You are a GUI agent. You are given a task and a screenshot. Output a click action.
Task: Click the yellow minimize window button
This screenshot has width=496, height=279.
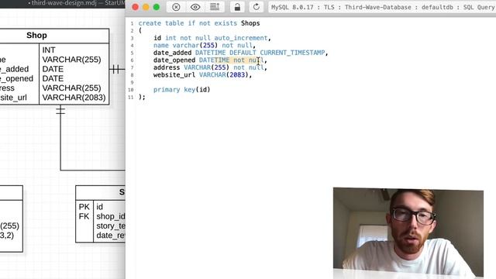coord(146,7)
